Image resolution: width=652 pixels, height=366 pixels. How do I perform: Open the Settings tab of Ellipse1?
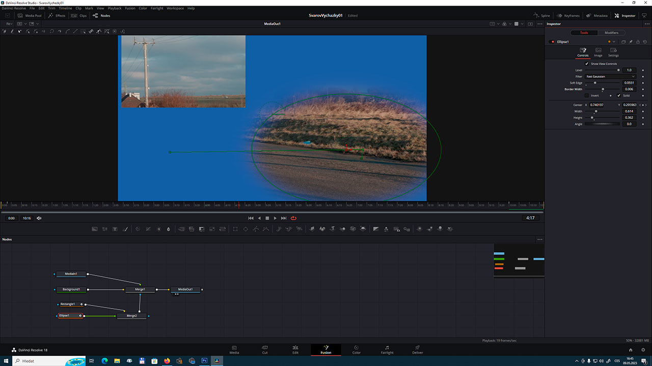coord(613,52)
